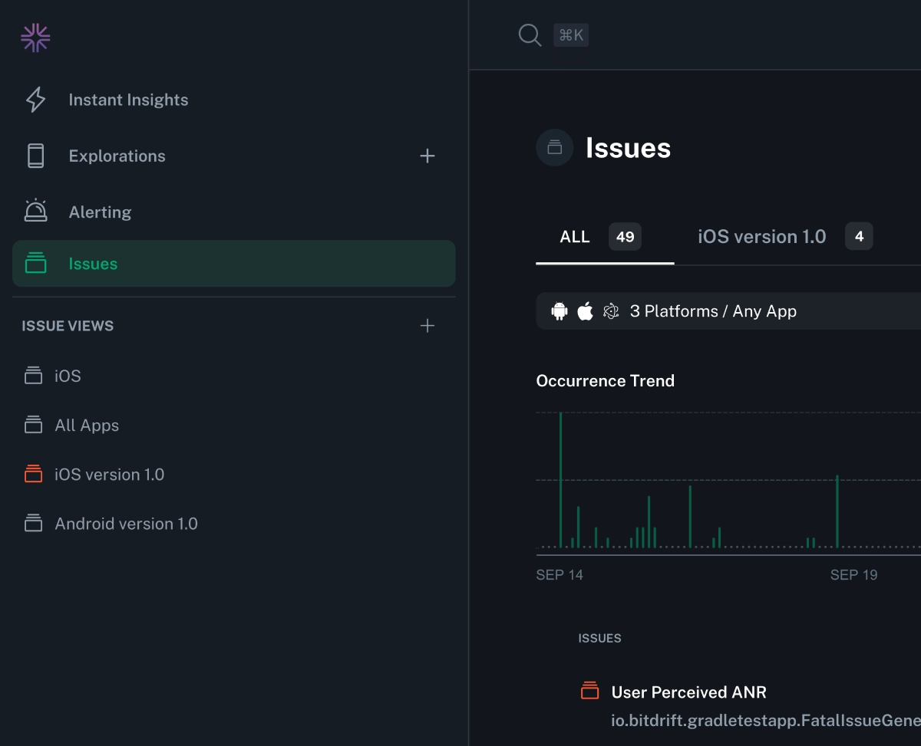
Task: Click the Alerting bell icon
Action: [x=35, y=211]
